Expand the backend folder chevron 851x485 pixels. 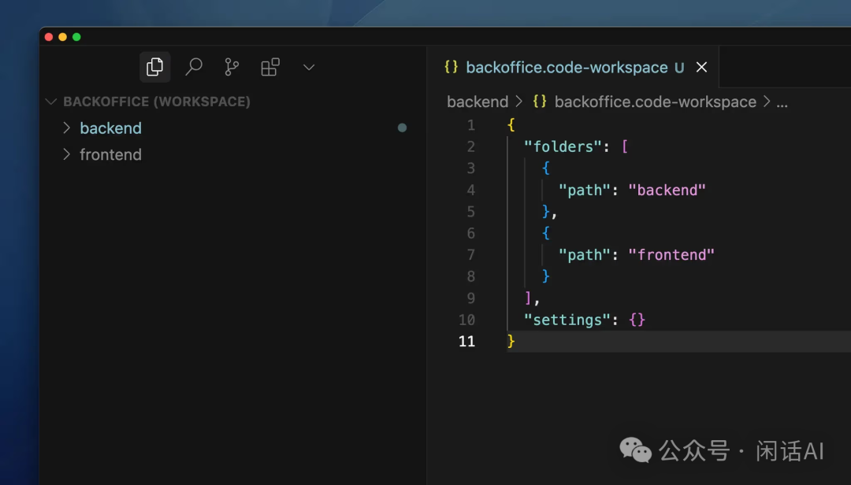coord(67,128)
